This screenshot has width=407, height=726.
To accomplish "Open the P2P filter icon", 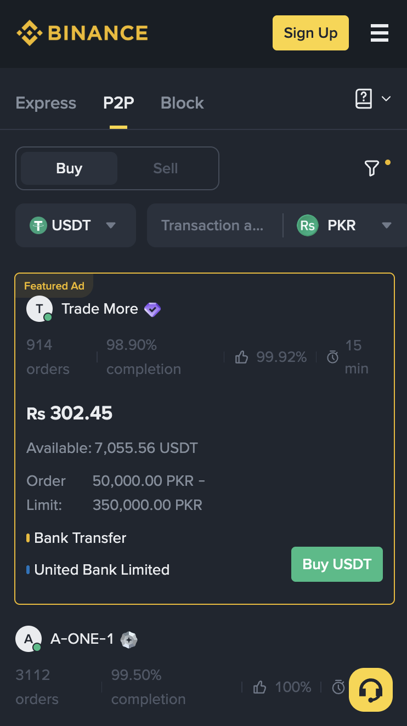I will 372,168.
